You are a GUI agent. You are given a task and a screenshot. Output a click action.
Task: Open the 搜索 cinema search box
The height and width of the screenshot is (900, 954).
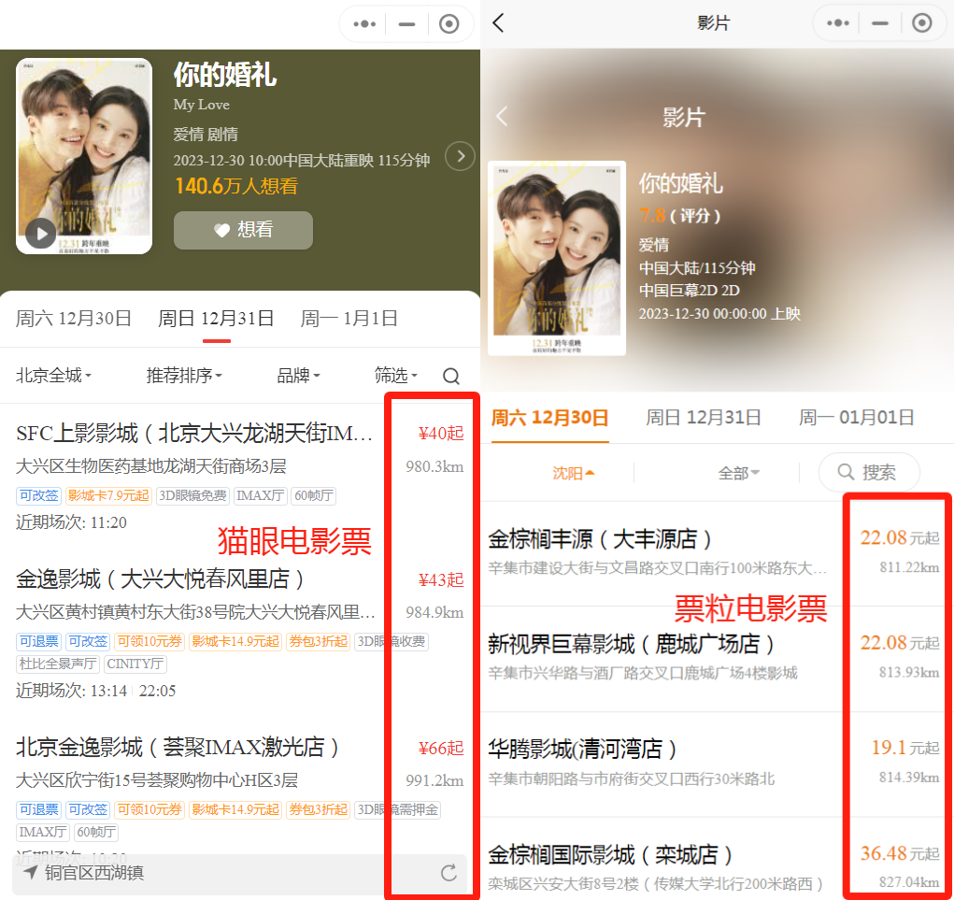tap(869, 472)
